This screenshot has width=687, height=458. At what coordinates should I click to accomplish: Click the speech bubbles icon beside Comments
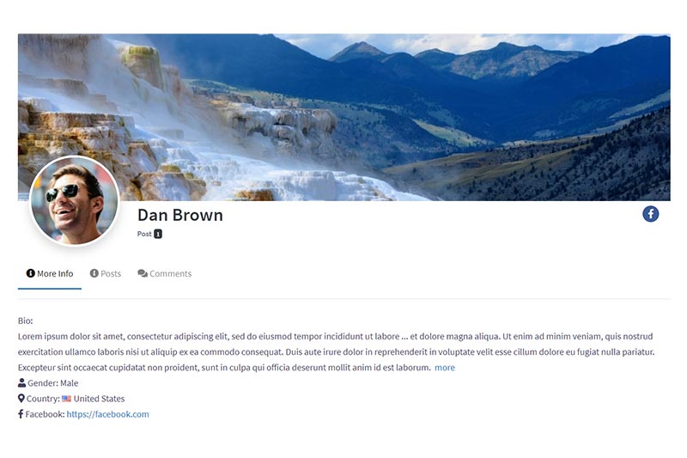point(143,273)
